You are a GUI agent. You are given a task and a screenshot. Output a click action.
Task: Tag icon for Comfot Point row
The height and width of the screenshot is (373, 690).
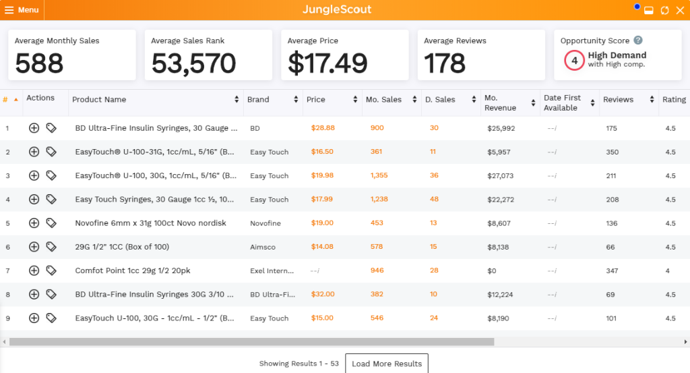click(51, 271)
